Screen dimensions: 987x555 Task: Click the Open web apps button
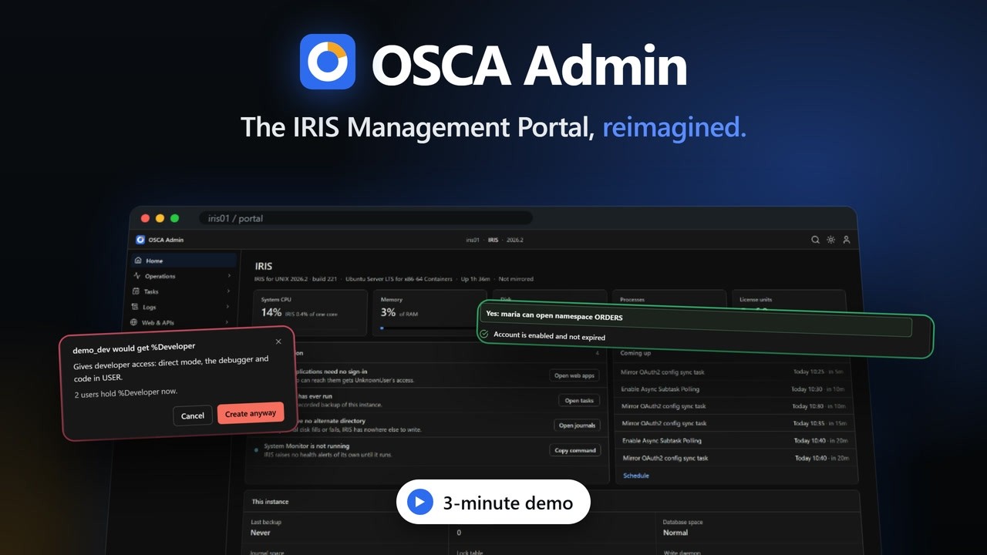point(574,375)
